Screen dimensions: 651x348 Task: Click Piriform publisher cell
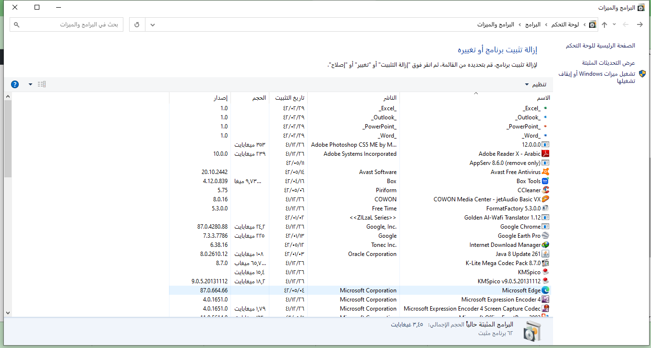click(x=386, y=190)
